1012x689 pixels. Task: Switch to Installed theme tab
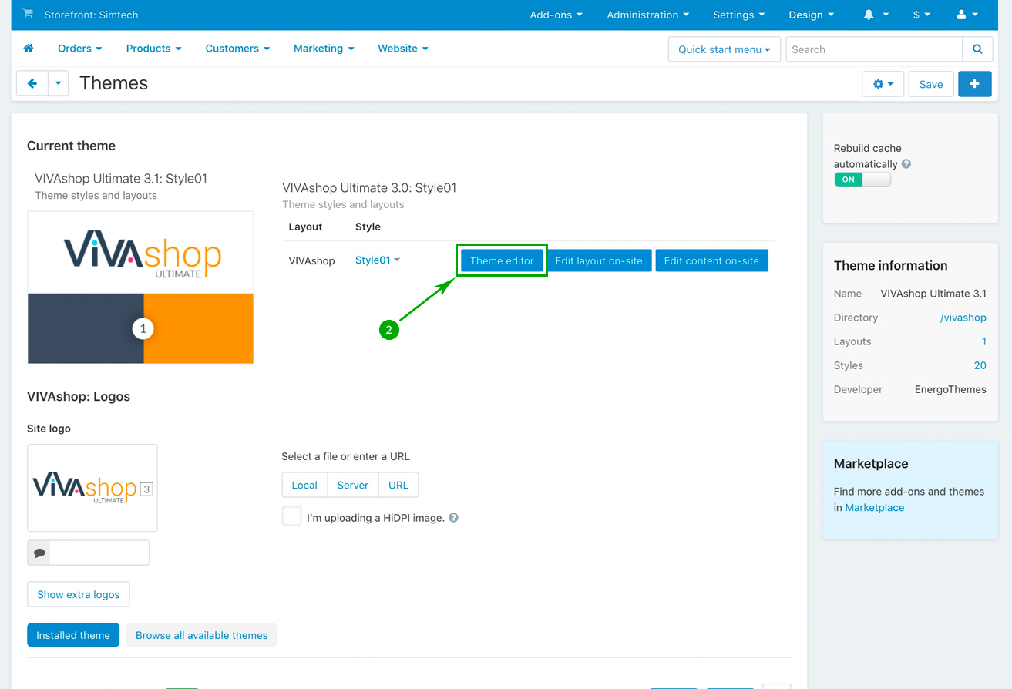pos(73,635)
